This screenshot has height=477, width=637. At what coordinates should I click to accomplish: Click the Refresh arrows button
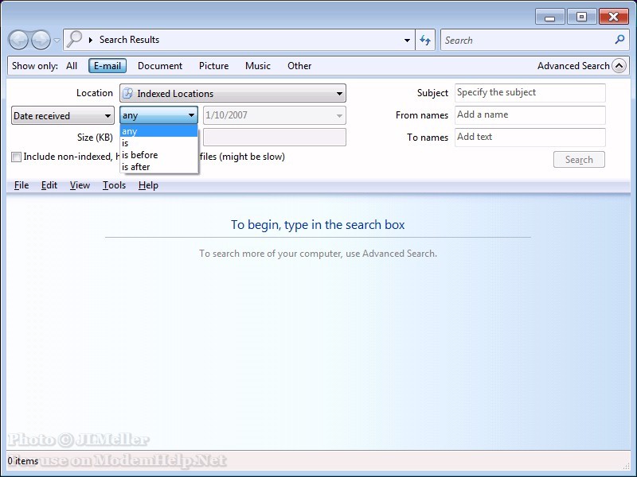(425, 41)
